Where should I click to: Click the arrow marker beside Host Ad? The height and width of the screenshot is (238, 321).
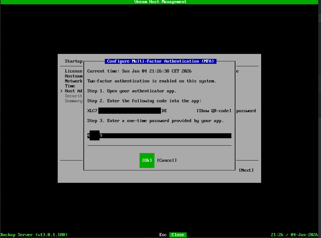(61, 91)
